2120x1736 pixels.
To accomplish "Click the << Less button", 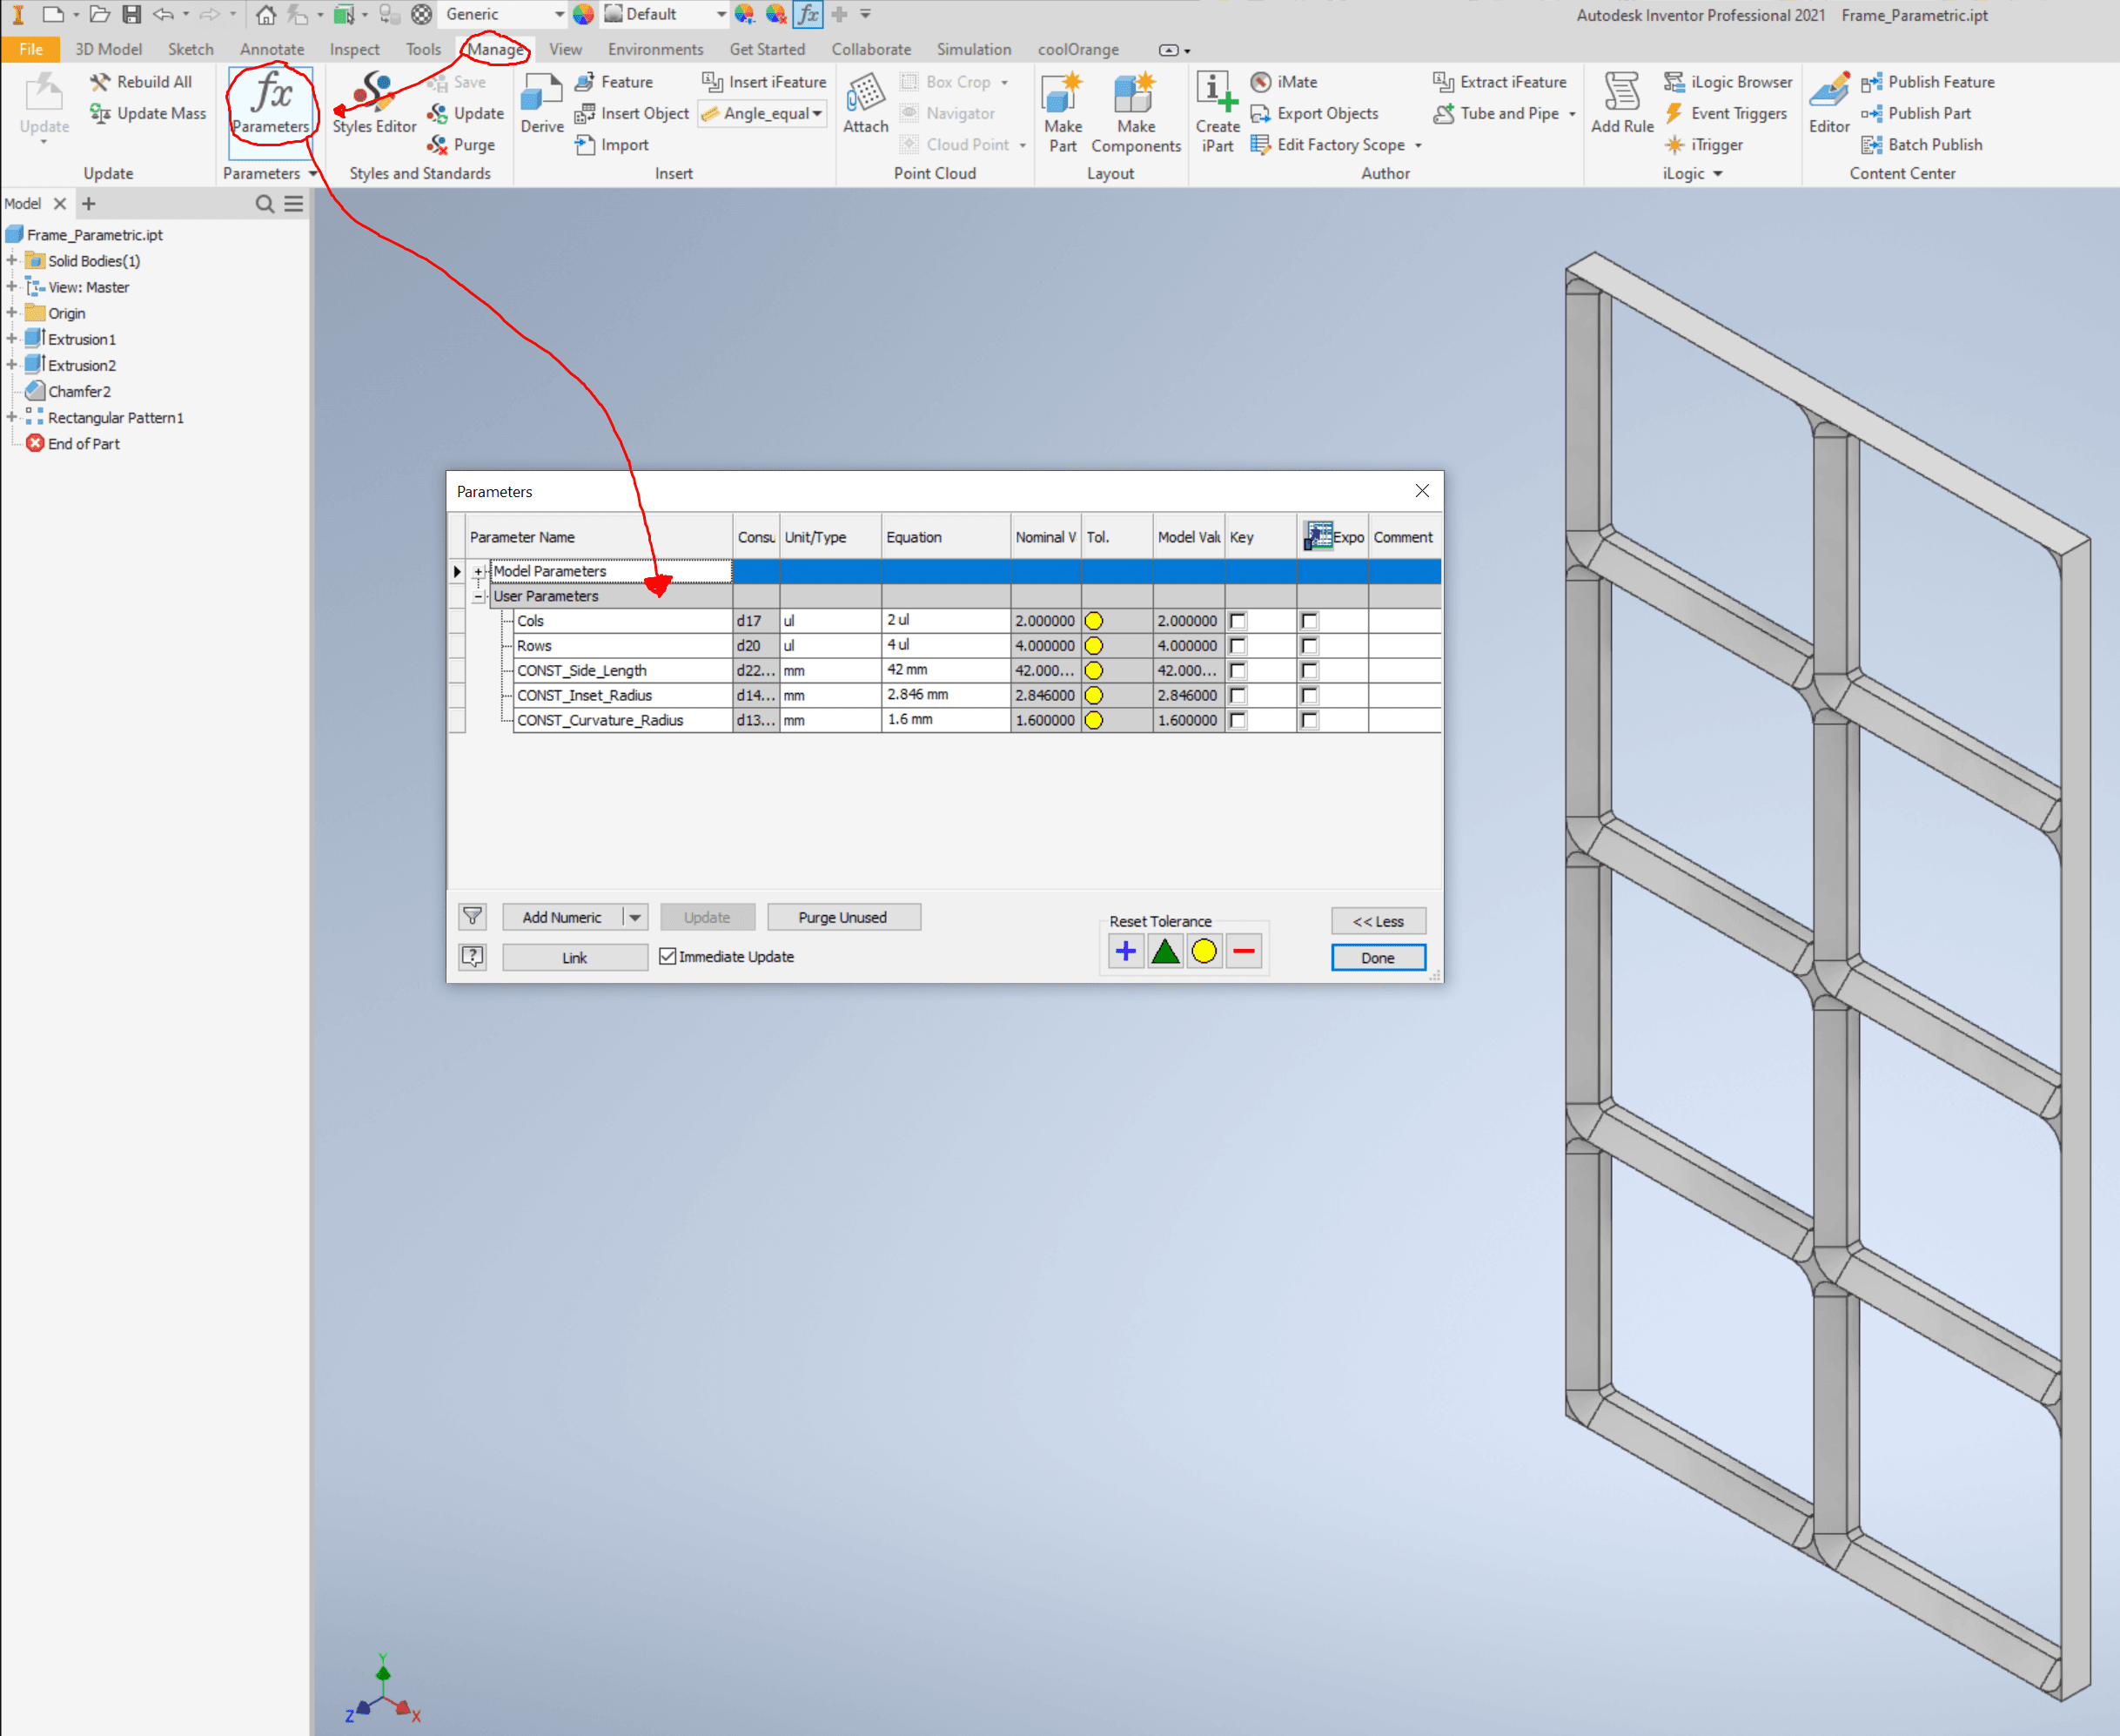I will pyautogui.click(x=1378, y=921).
